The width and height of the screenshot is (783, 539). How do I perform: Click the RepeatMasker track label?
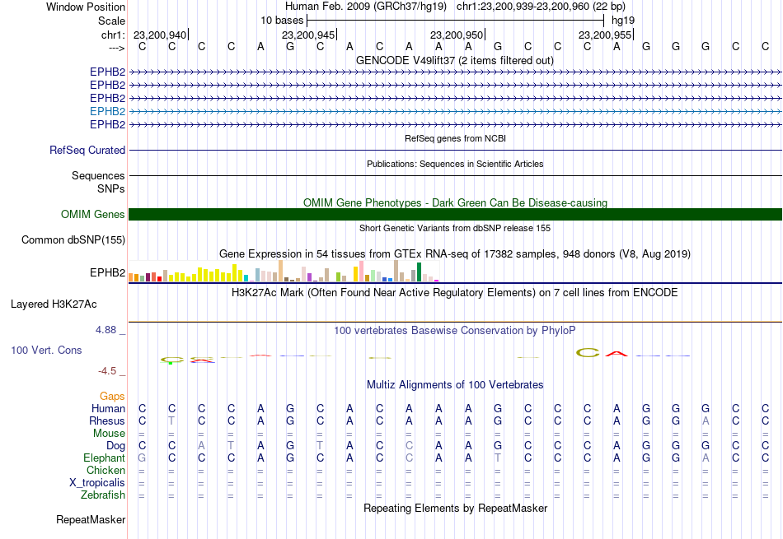point(91,519)
